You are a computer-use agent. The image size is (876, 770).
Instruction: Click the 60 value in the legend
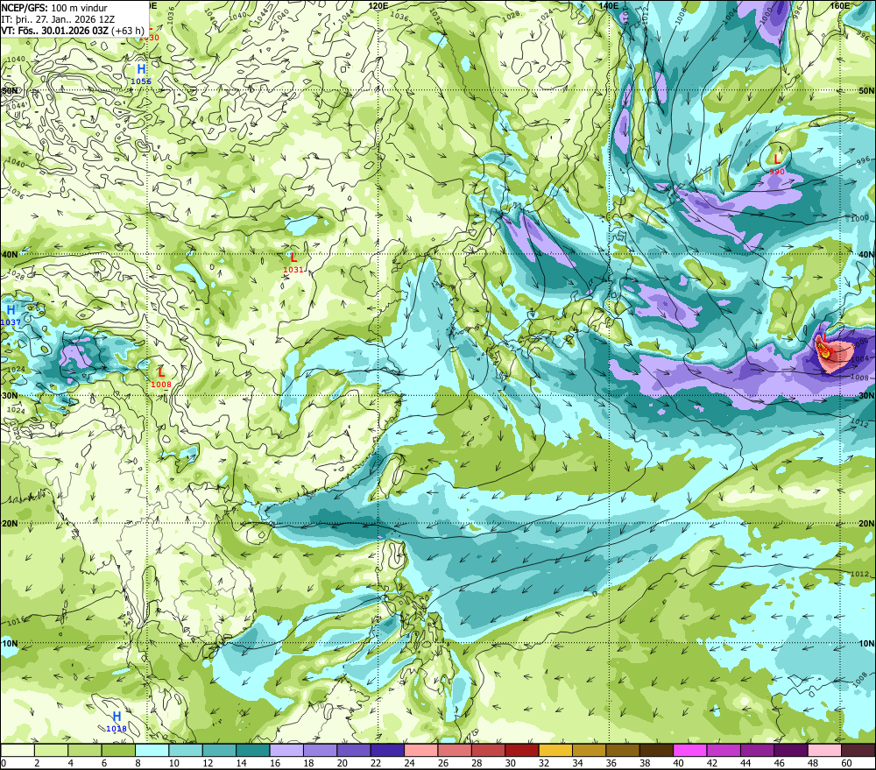tap(846, 763)
